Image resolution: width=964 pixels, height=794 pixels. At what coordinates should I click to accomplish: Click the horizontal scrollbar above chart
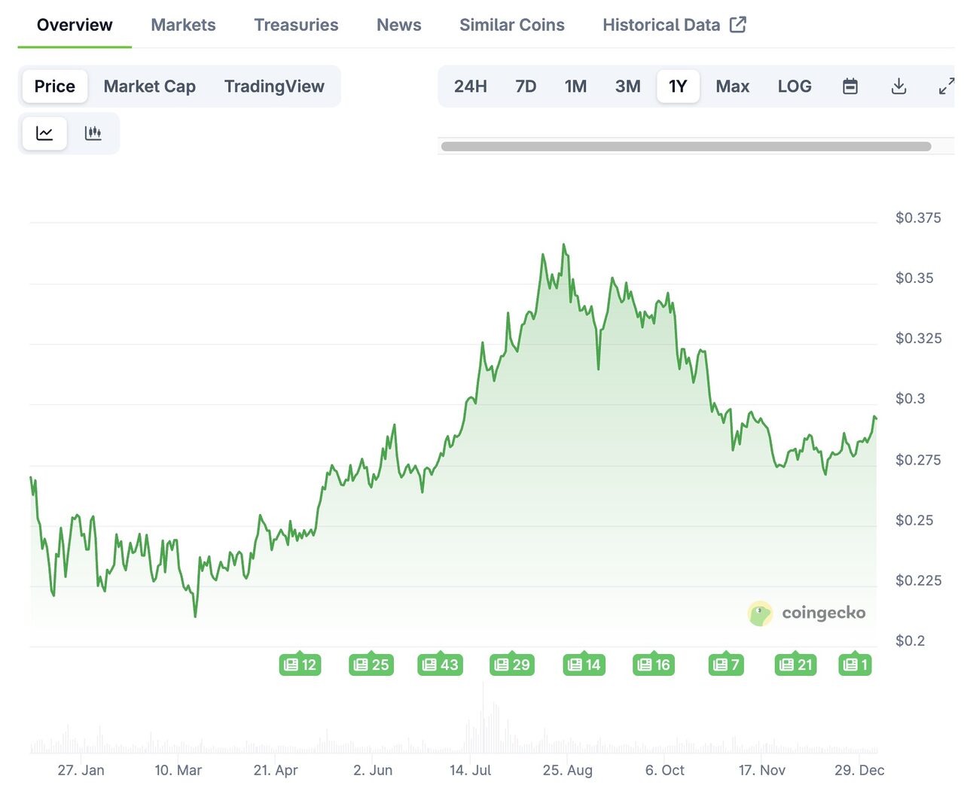coord(685,146)
